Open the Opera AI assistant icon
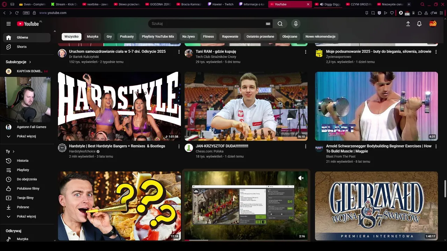Screen dimensions: 447x251 [434, 13]
